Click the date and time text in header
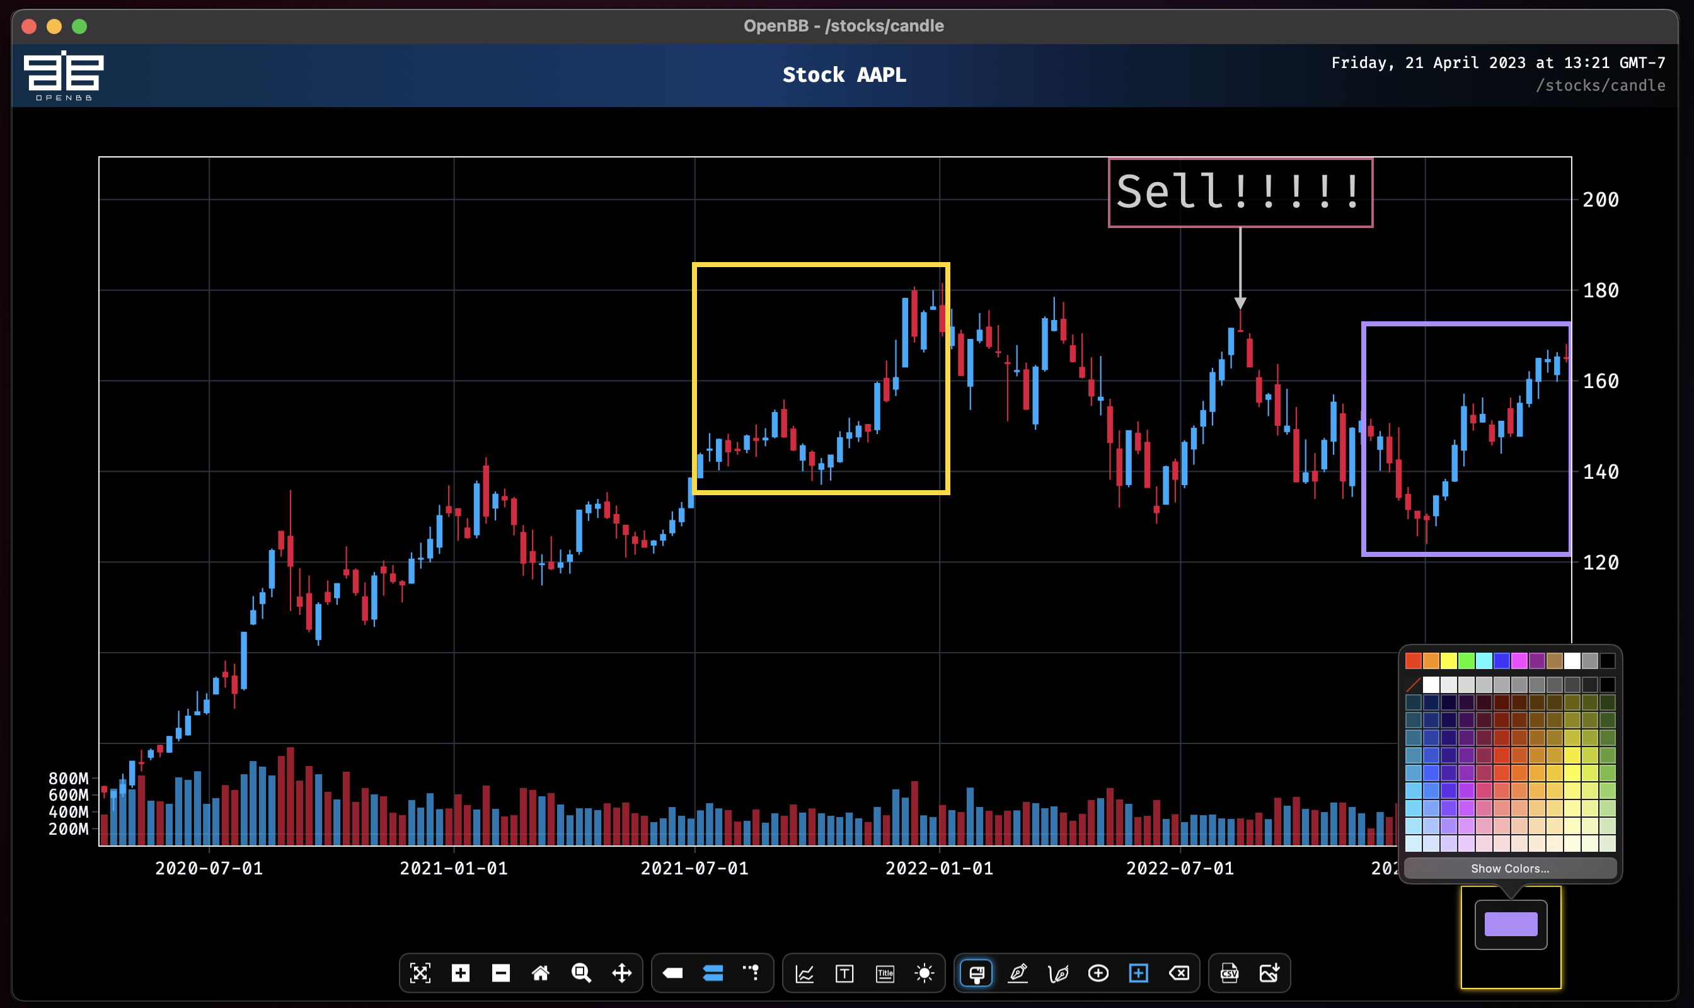This screenshot has width=1694, height=1008. tap(1498, 62)
